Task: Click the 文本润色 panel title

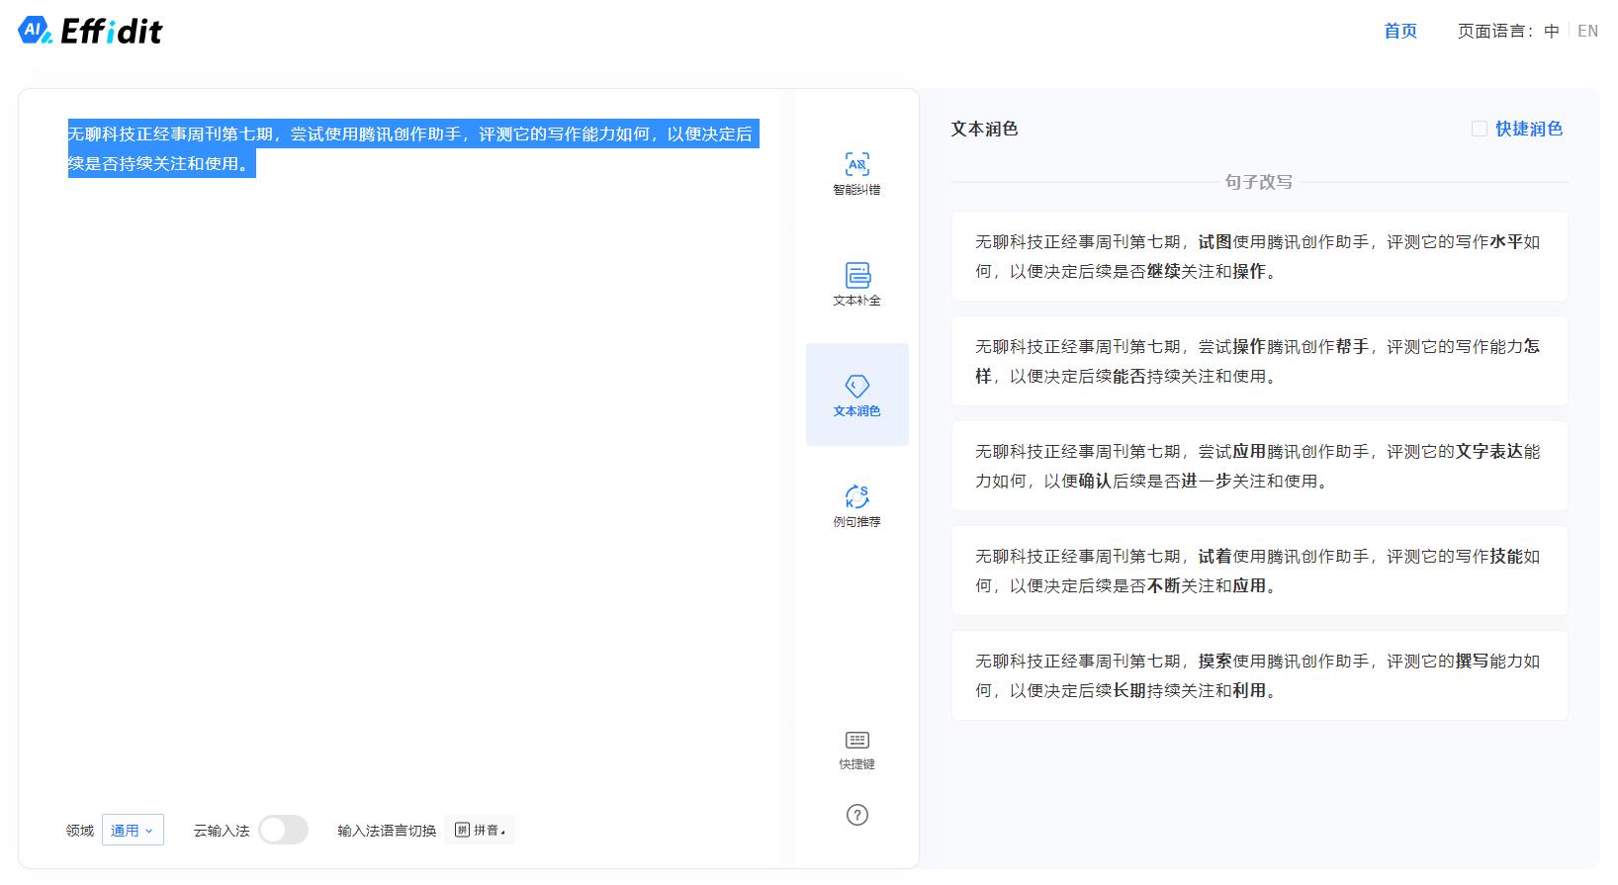Action: [x=984, y=129]
